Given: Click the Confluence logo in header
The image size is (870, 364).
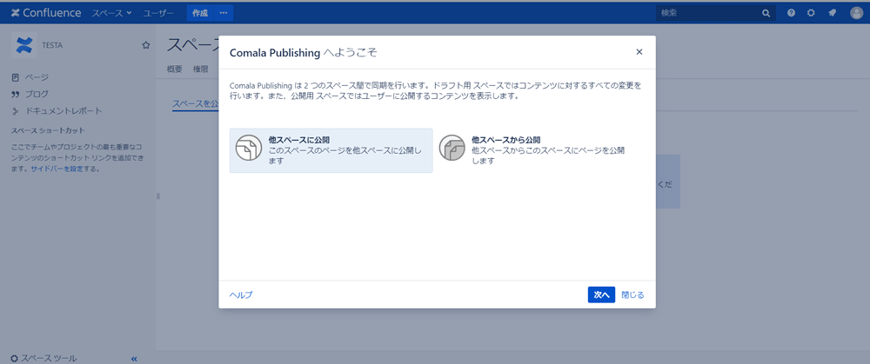Looking at the screenshot, I should pos(45,13).
